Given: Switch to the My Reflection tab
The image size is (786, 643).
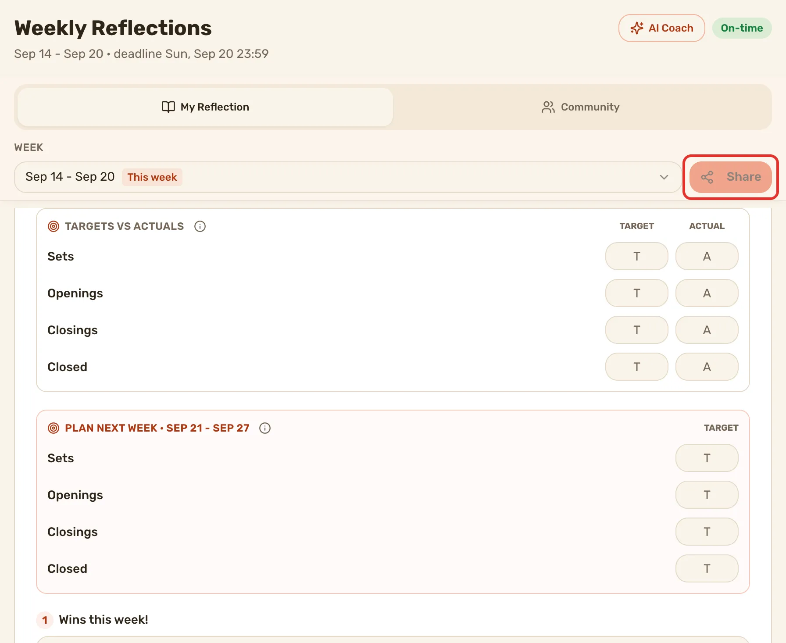Looking at the screenshot, I should [205, 107].
